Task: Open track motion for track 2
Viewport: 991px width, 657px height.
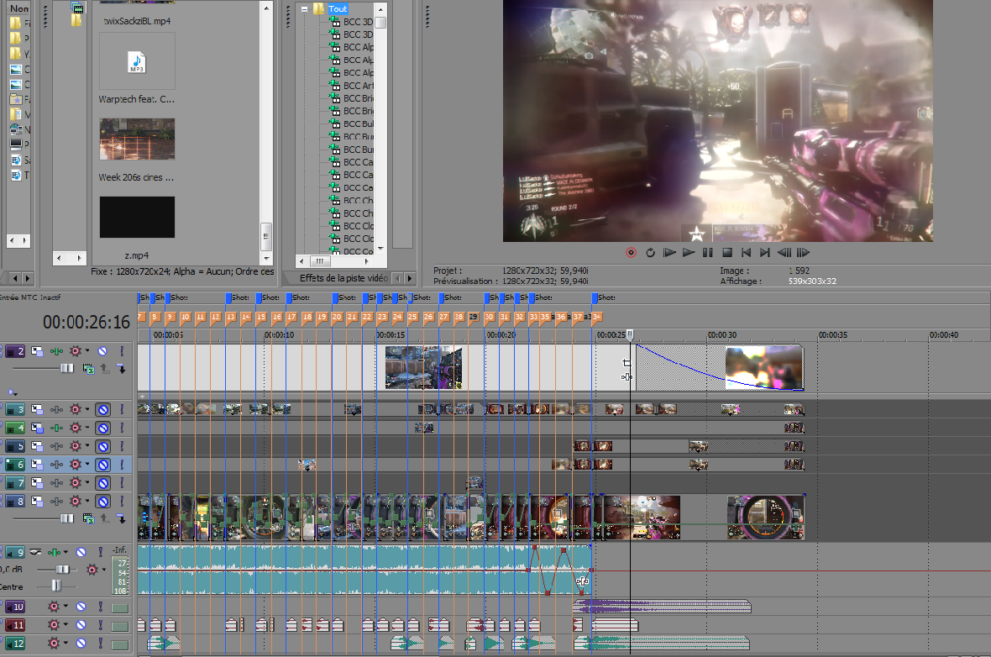Action: (x=37, y=351)
